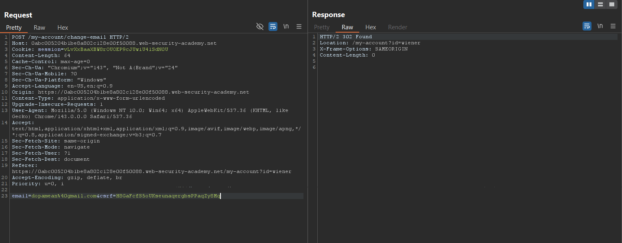Switch Request view to Pretty tab

[x=14, y=28]
